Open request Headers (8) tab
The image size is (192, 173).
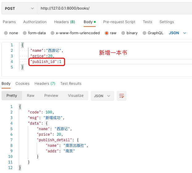click(x=64, y=22)
